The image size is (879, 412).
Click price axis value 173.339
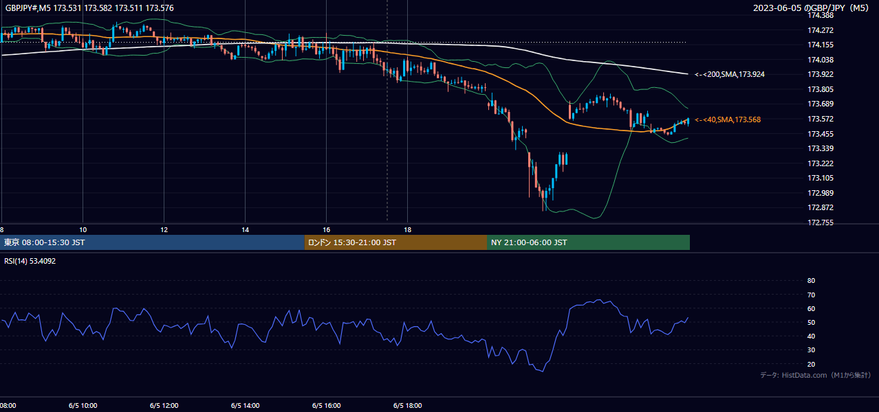(x=820, y=148)
